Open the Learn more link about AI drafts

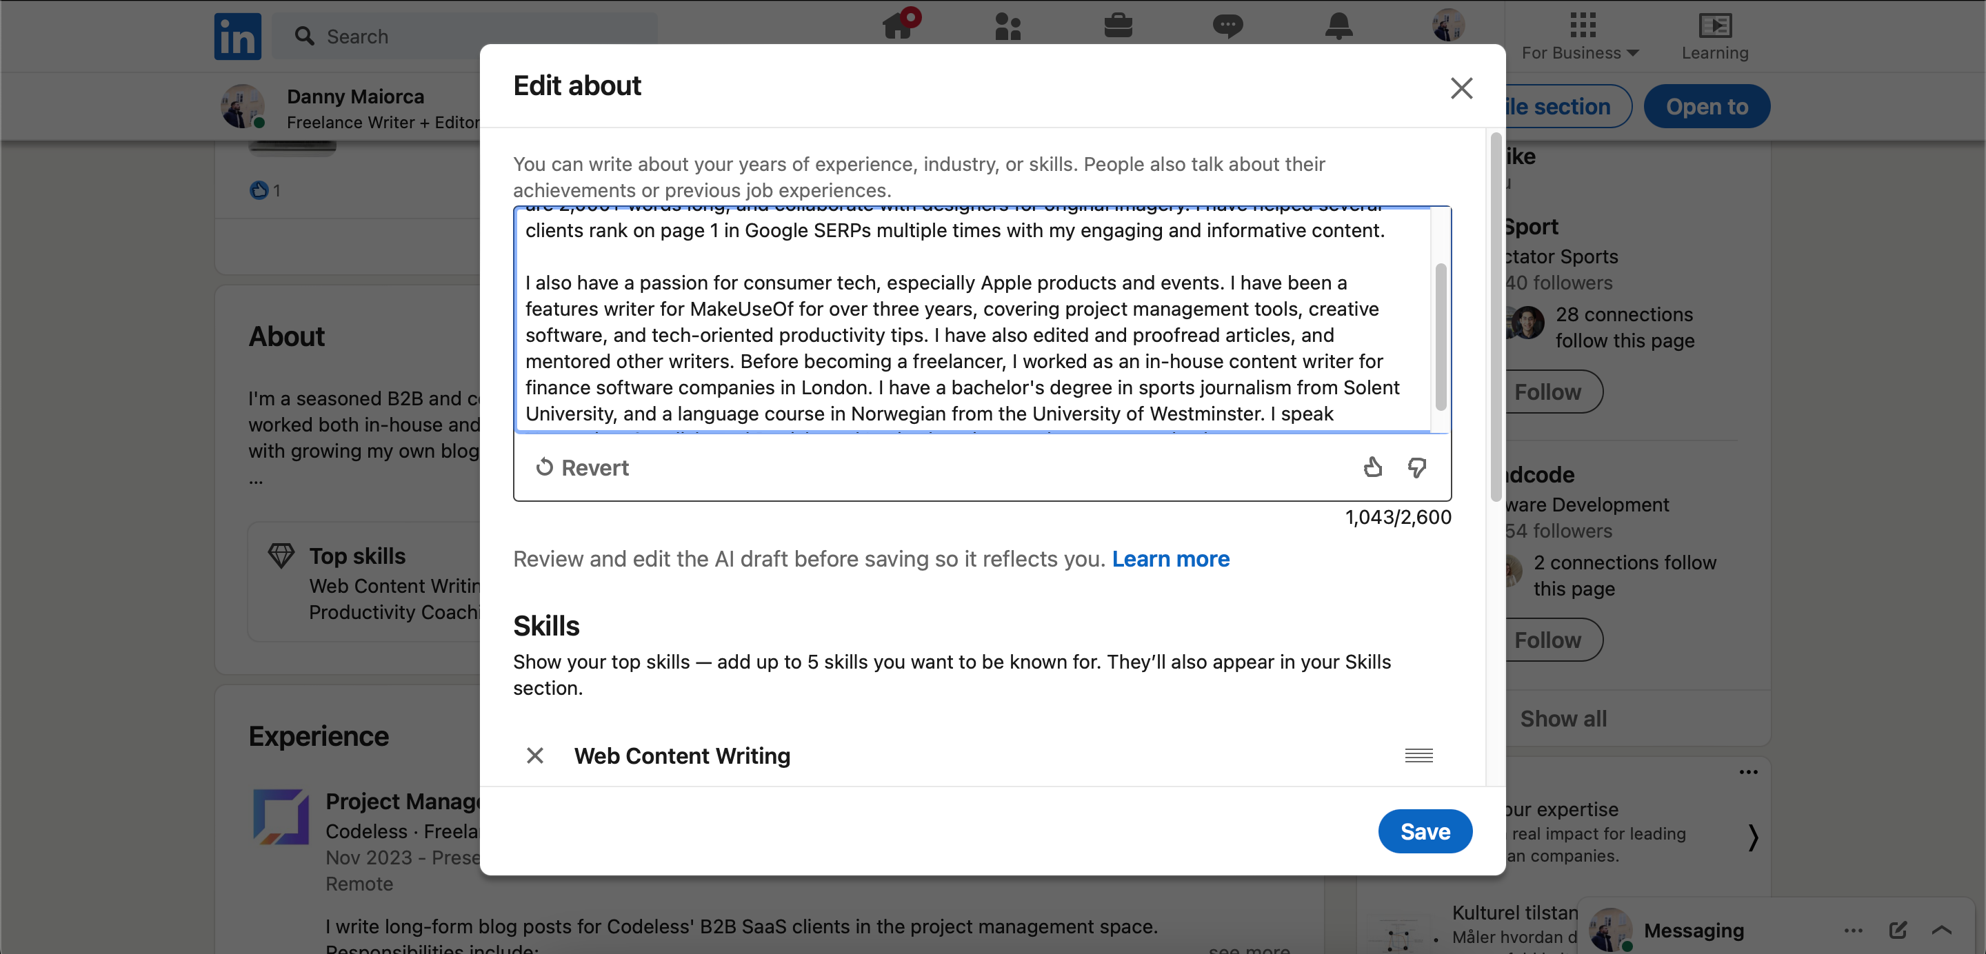coord(1171,560)
